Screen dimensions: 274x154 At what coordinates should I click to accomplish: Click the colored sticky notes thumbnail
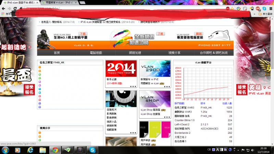[x=155, y=130]
